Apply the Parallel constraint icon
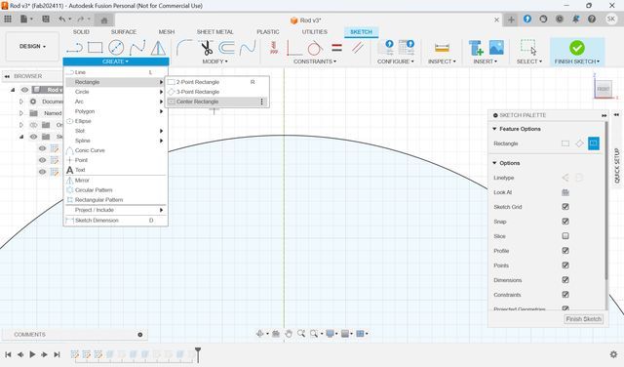This screenshot has width=624, height=367. (358, 48)
